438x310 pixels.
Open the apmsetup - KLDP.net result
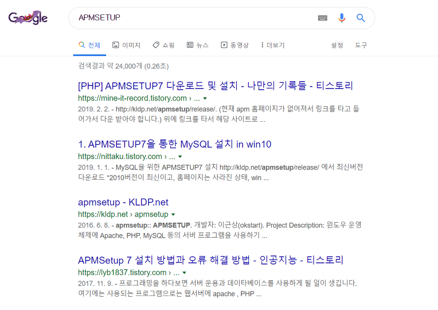[123, 202]
